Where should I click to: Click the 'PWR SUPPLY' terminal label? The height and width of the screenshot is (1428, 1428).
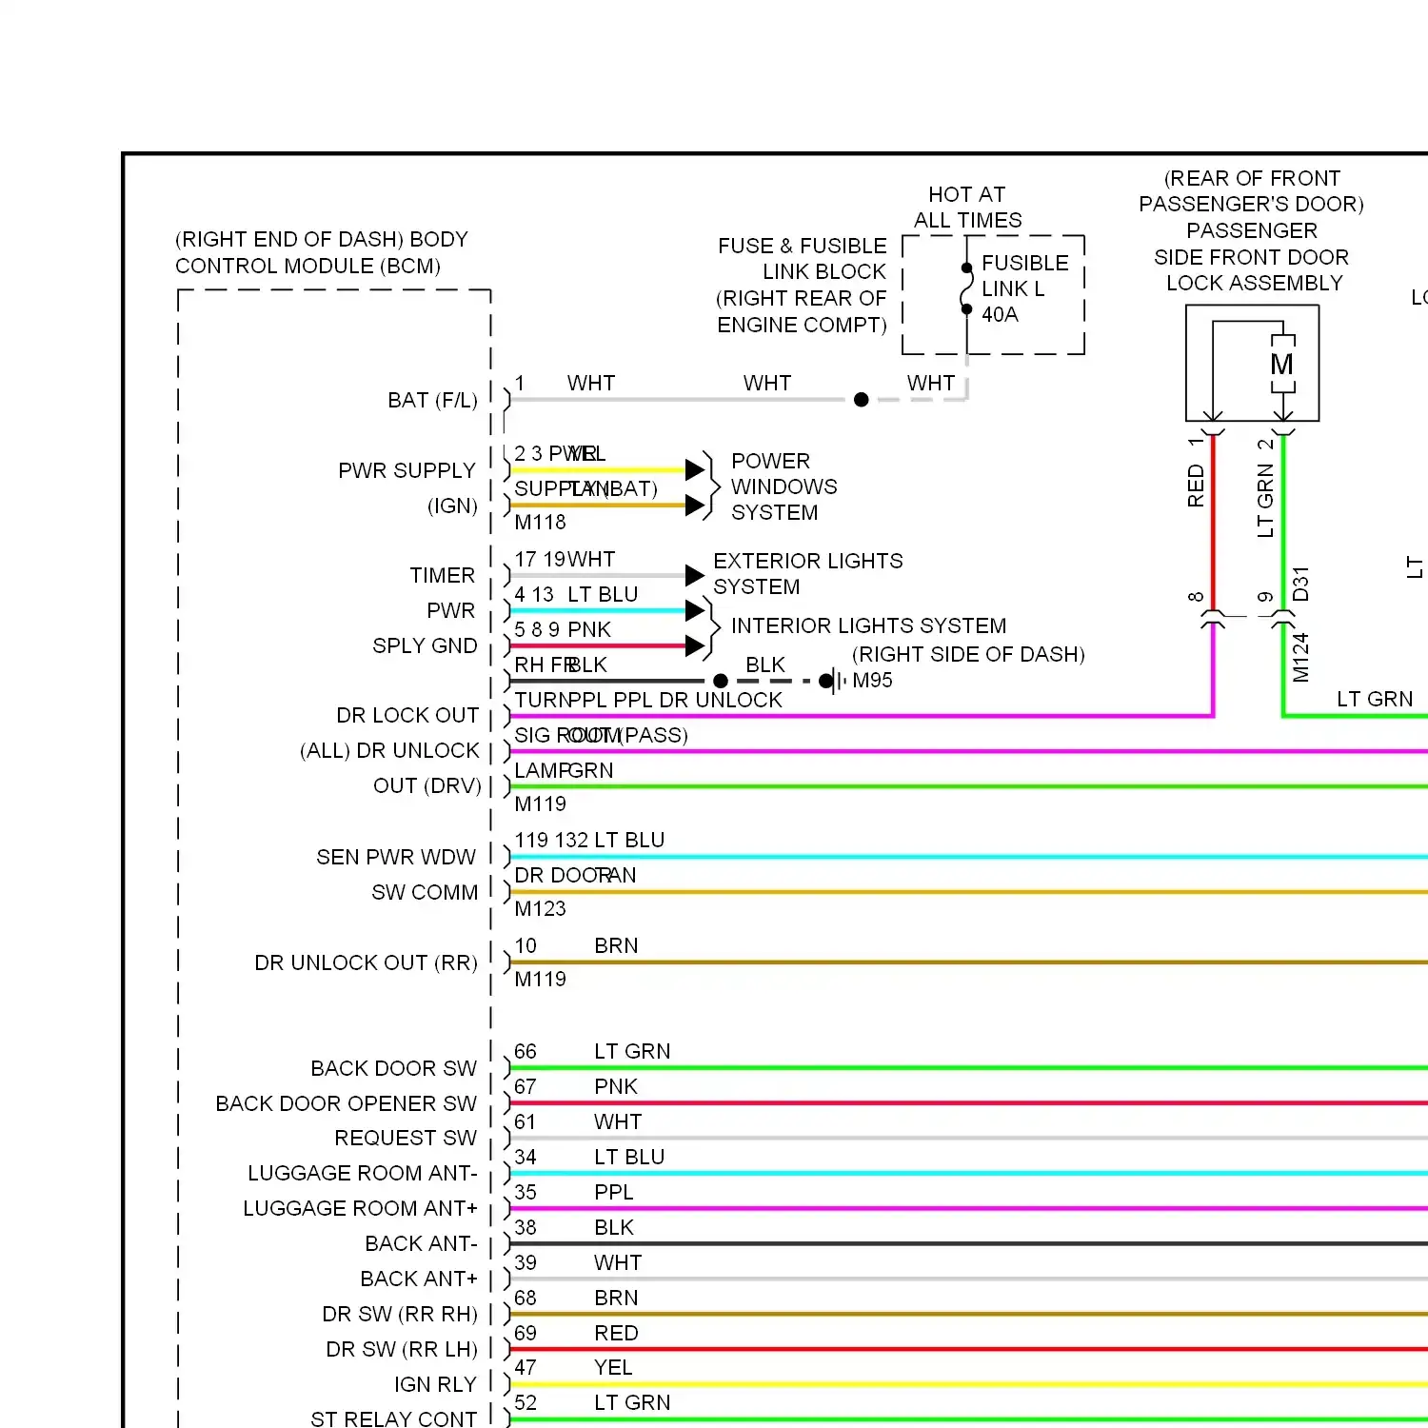coord(407,470)
